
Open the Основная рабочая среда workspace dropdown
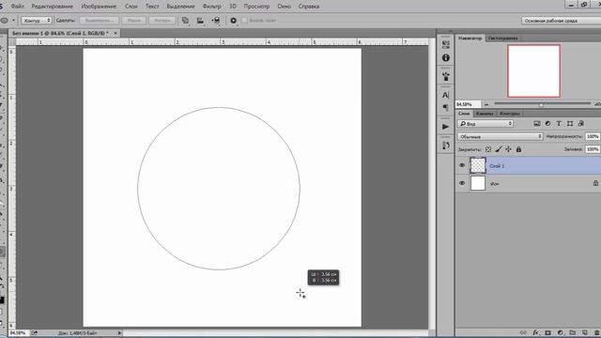[561, 21]
